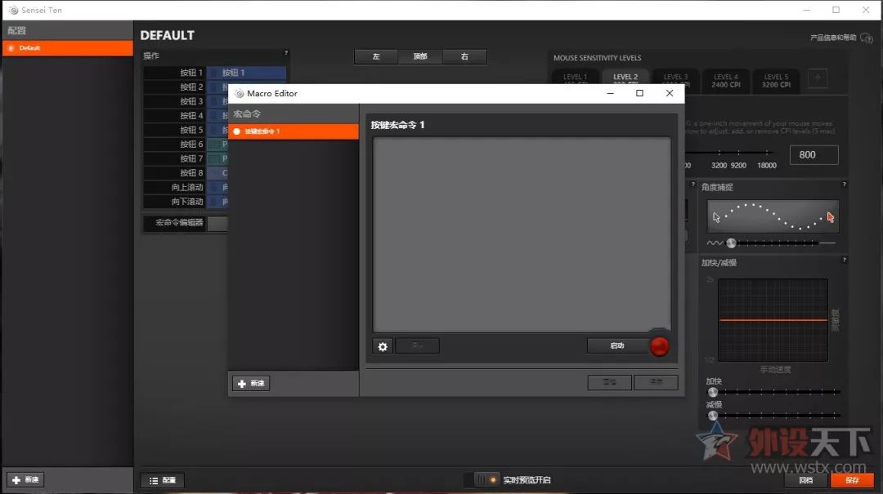
Task: Click the 启动 start button in Macro Editor
Action: tap(617, 345)
